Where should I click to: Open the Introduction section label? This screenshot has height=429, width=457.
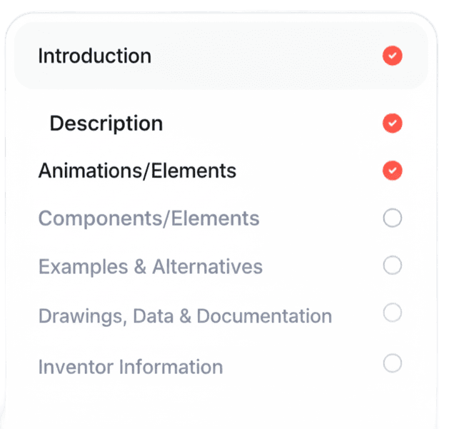[x=94, y=56]
